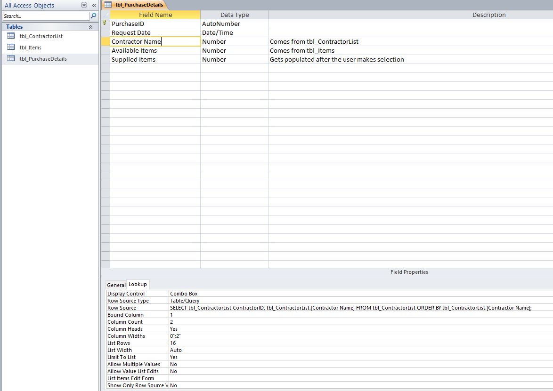Collapse the navigation pane with double chevron
Viewport: 553px width, 391px height.
[x=94, y=5]
